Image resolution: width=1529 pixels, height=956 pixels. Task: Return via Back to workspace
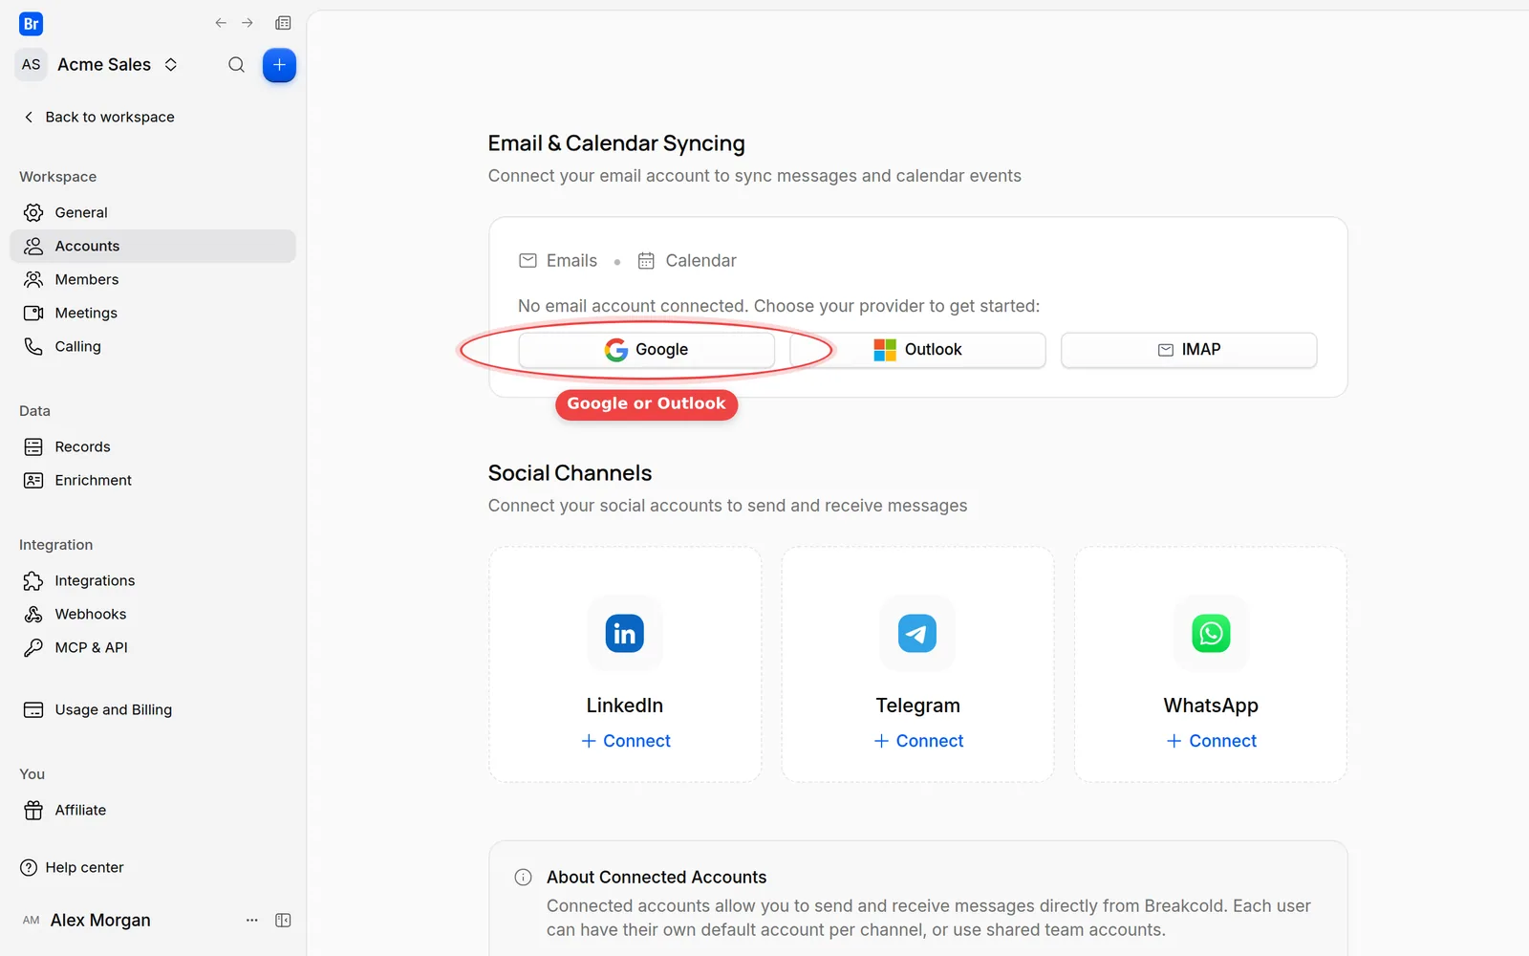tap(98, 117)
